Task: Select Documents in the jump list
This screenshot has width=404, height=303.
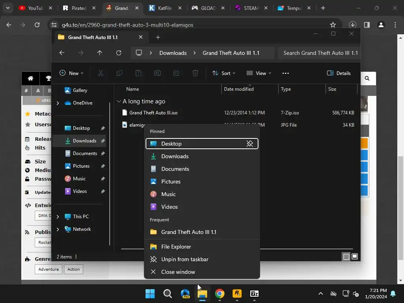Action: tap(202, 169)
